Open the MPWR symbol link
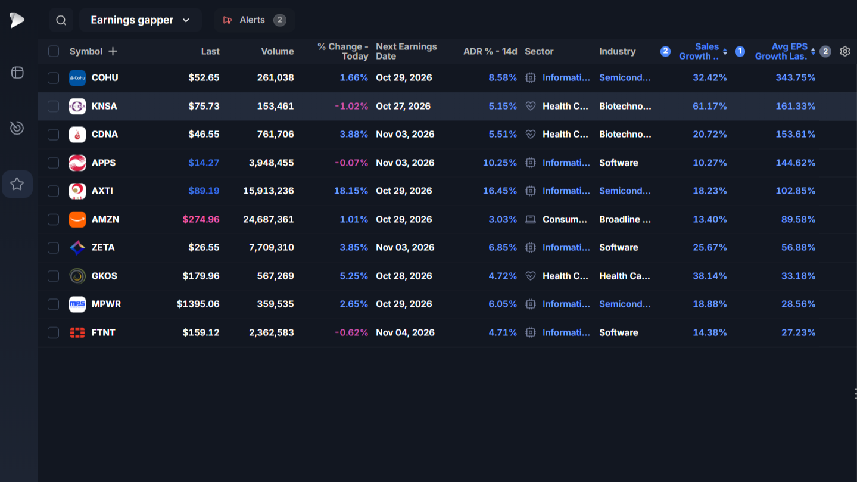 pos(106,304)
